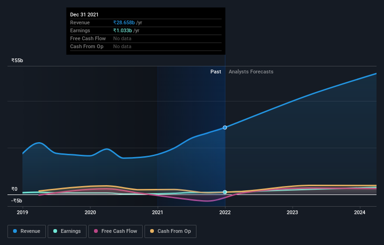Click the blue Revenue legend dot
Viewport: 384px width, 245px height.
click(x=15, y=231)
